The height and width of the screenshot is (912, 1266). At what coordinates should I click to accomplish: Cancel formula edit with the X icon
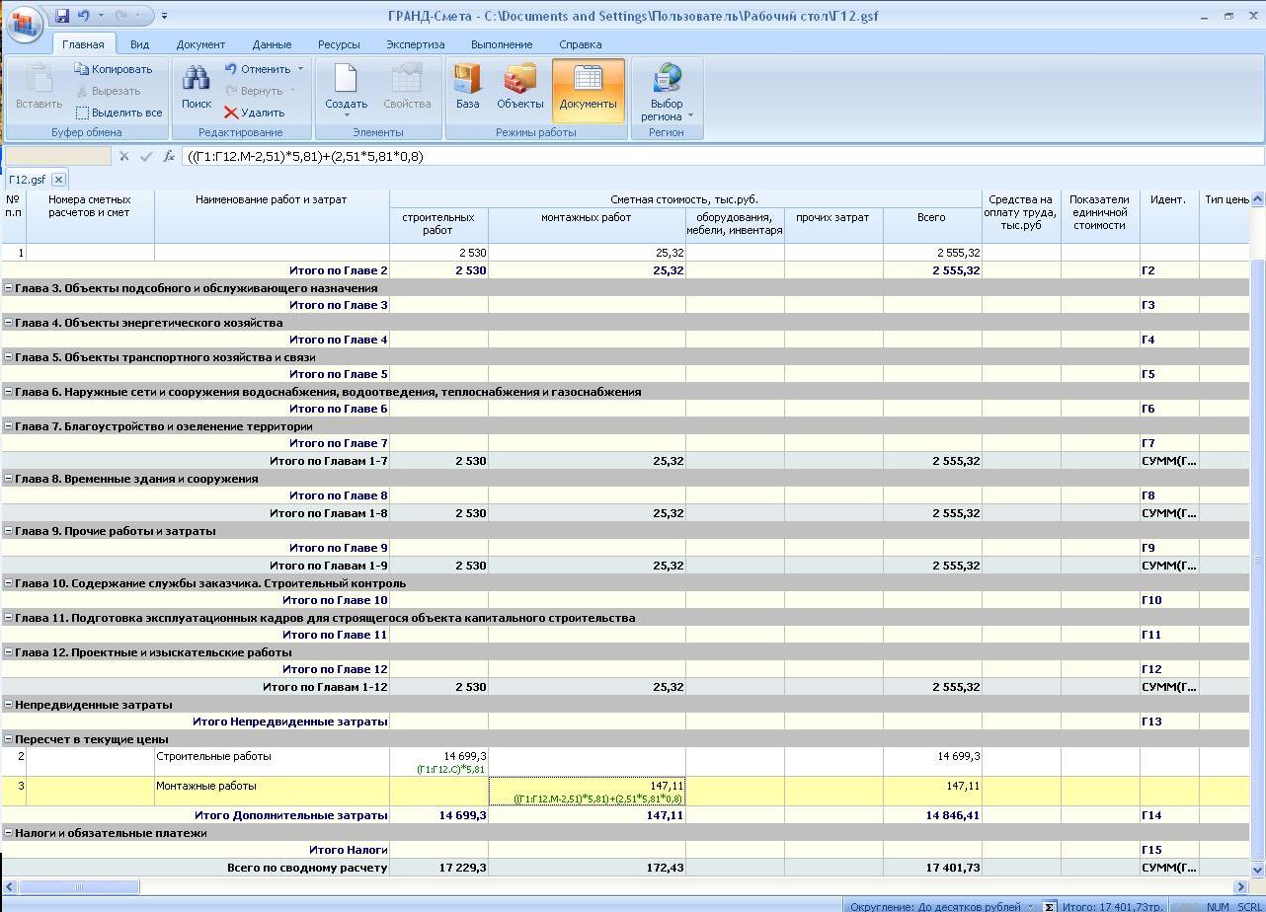tap(124, 156)
